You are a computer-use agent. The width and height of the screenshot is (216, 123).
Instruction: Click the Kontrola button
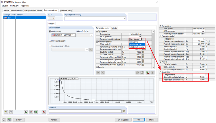[54, 120]
